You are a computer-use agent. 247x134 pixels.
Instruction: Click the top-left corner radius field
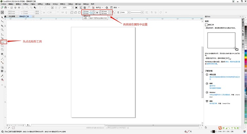87,11
